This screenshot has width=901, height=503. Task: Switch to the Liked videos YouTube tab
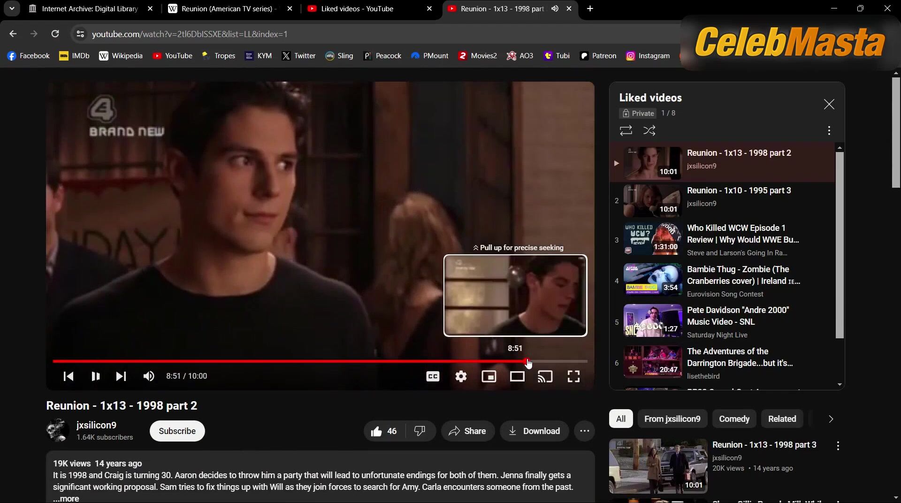click(370, 8)
